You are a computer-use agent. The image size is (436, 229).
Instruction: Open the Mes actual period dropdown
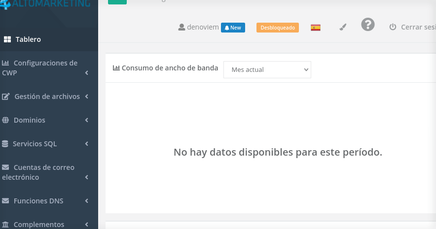pyautogui.click(x=267, y=69)
